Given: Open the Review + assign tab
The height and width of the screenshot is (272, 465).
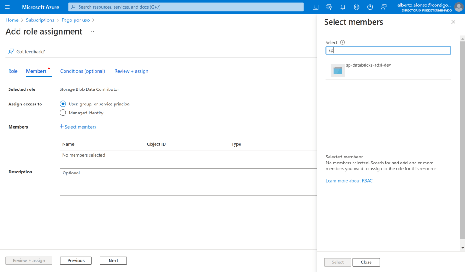Looking at the screenshot, I should point(131,71).
